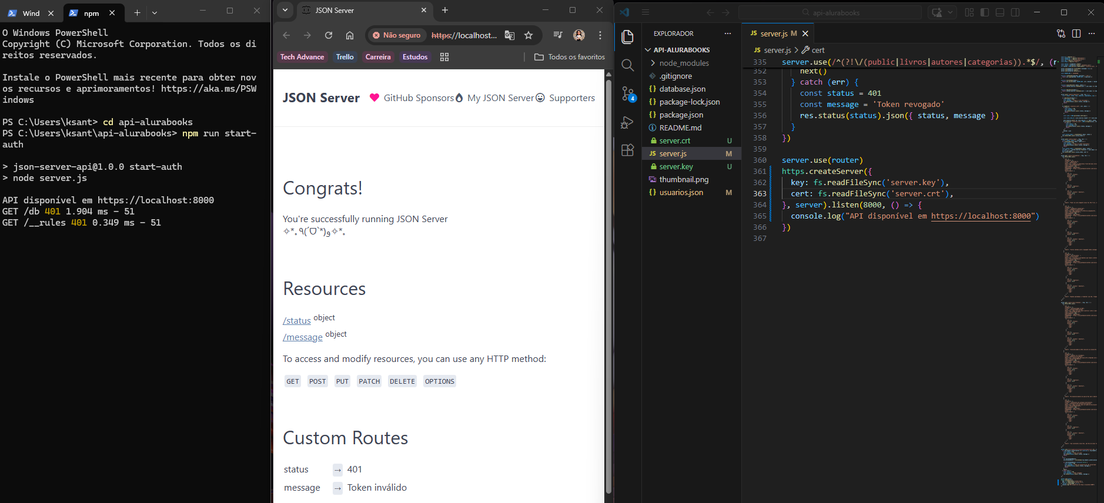Viewport: 1104px width, 503px height.
Task: Toggle the primary side bar layout button
Action: [985, 12]
